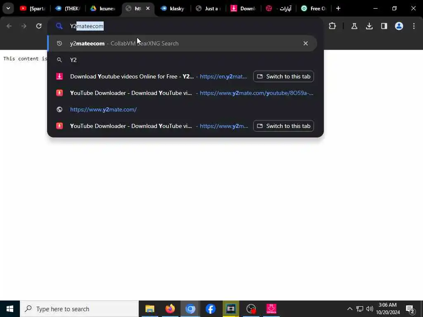Viewport: 423px width, 317px height.
Task: Open the https://www.y2mate.com/ suggestion
Action: point(182,109)
